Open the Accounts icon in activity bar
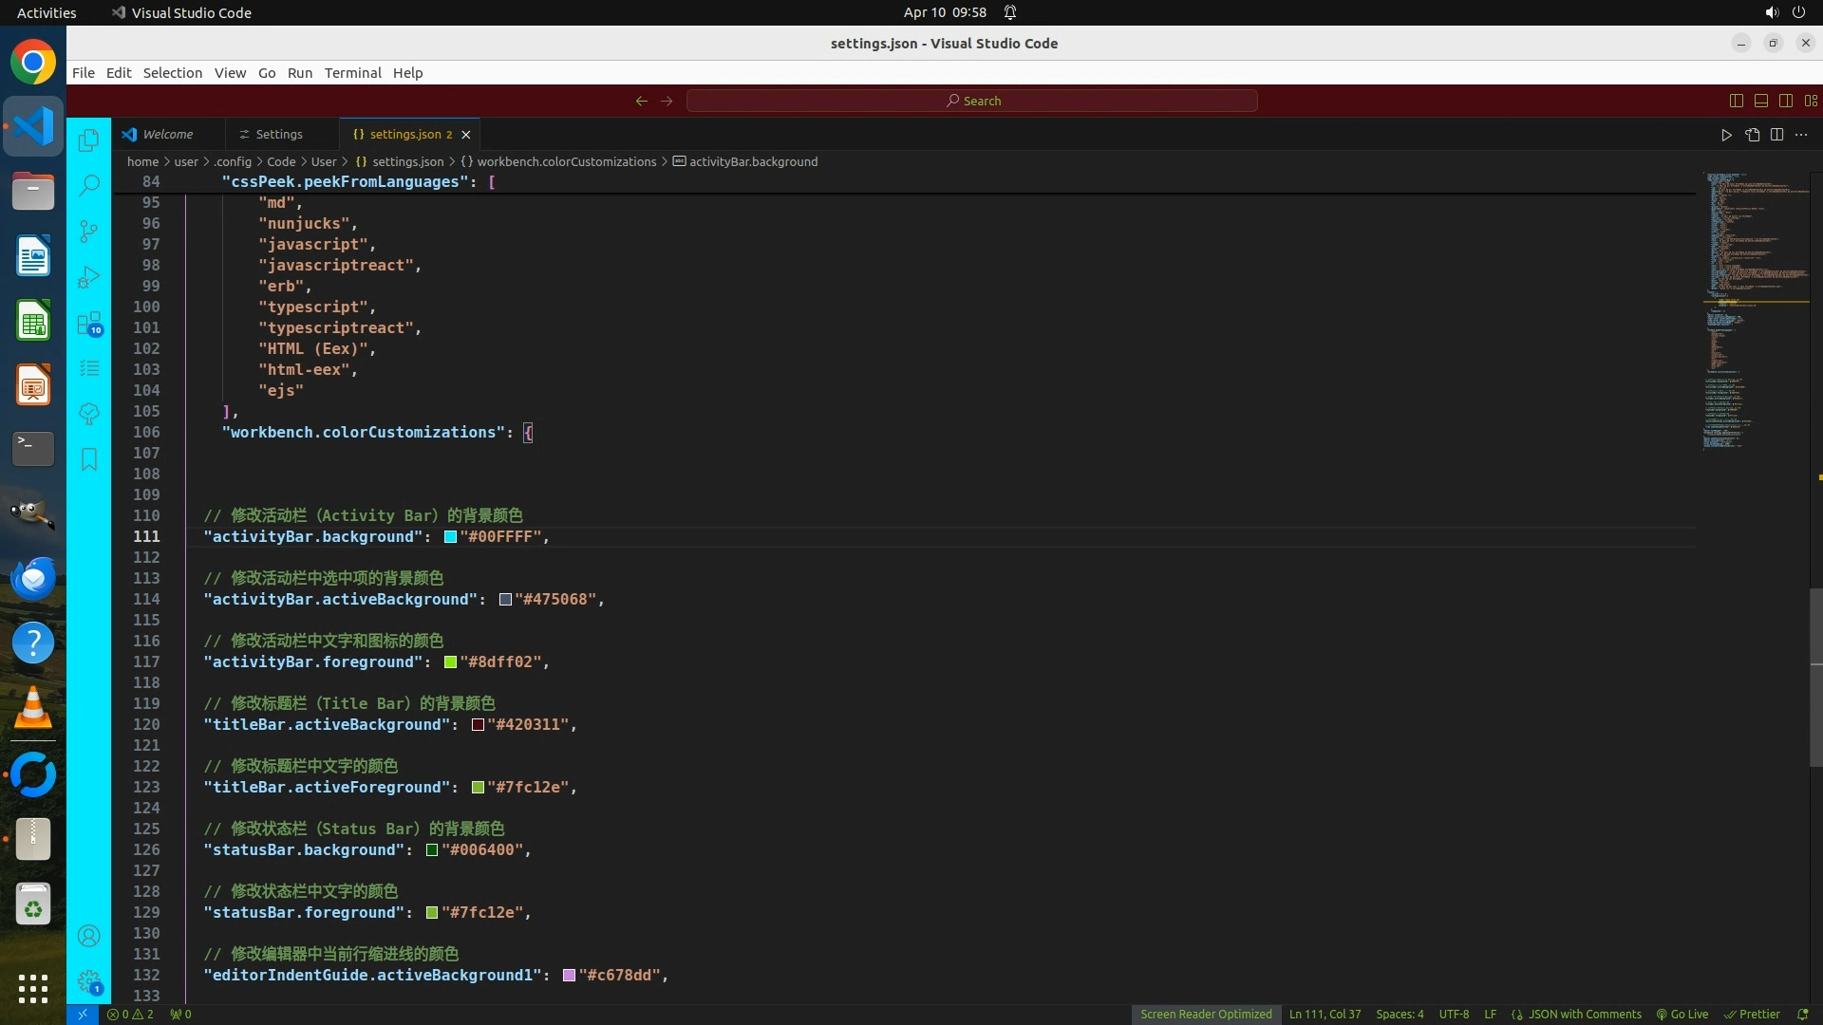Screen dimensions: 1823x1025 (x=89, y=936)
